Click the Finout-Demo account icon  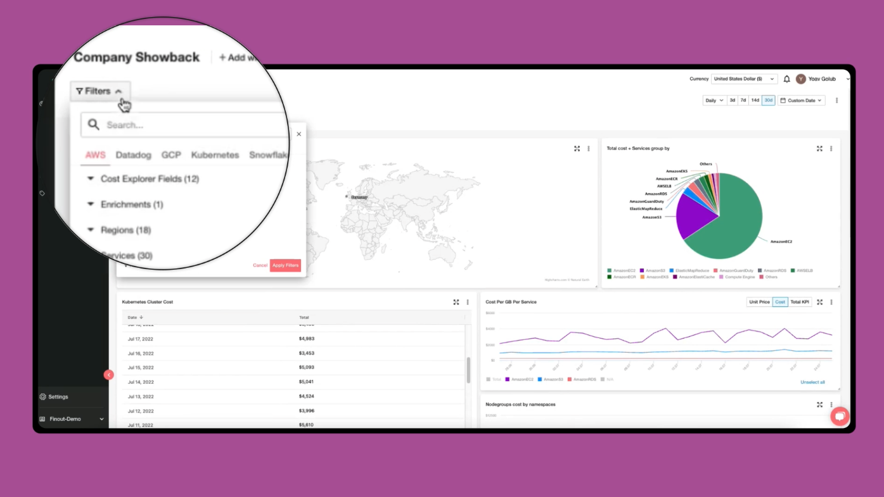42,419
